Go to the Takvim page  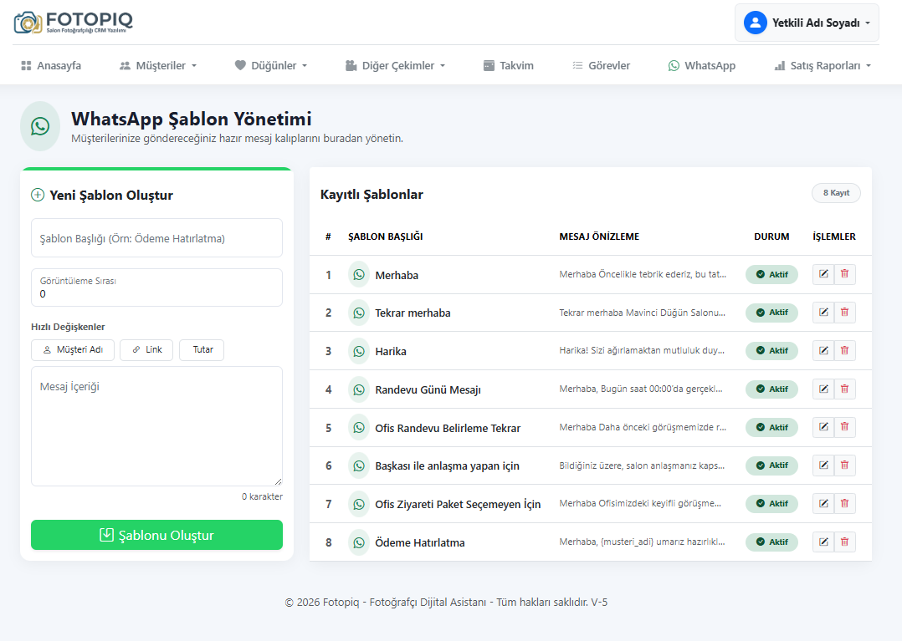click(508, 65)
